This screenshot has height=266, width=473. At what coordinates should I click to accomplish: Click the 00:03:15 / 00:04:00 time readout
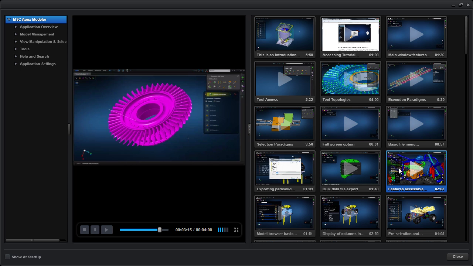pos(194,230)
